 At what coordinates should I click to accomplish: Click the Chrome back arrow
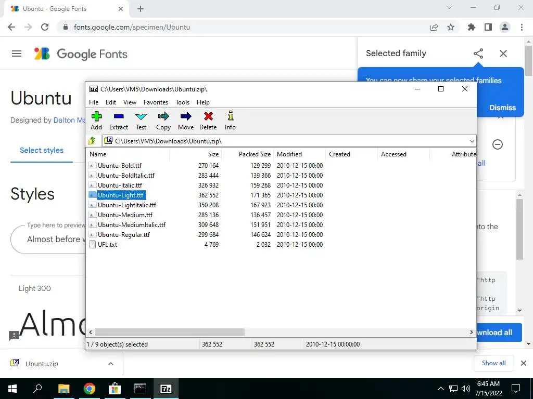[x=11, y=27]
